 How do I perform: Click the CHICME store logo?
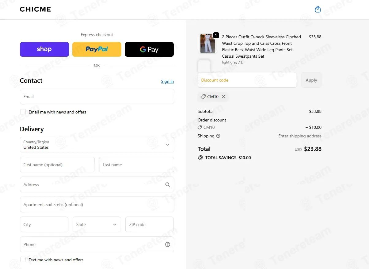pos(35,10)
